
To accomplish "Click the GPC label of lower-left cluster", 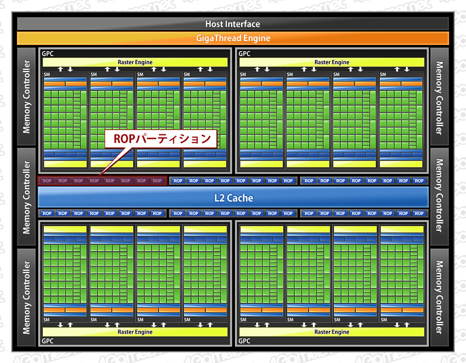I will point(48,341).
